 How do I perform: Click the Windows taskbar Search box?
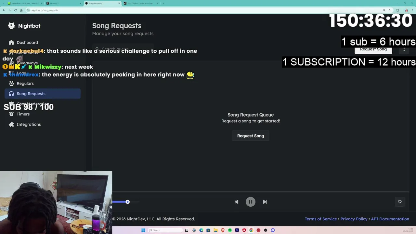165,230
